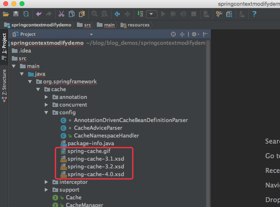This screenshot has height=207, width=280.
Task: Collapse the org.springframework package
Action: [30, 82]
